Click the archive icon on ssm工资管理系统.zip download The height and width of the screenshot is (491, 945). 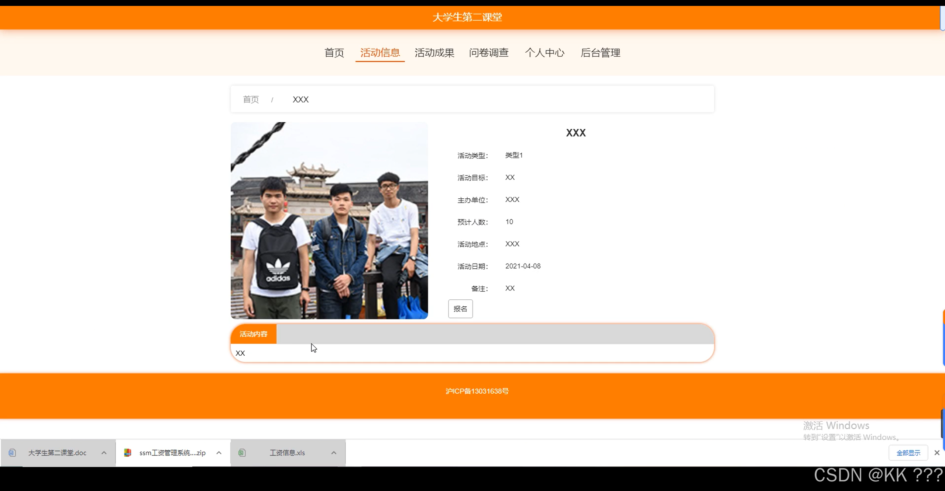pyautogui.click(x=128, y=452)
